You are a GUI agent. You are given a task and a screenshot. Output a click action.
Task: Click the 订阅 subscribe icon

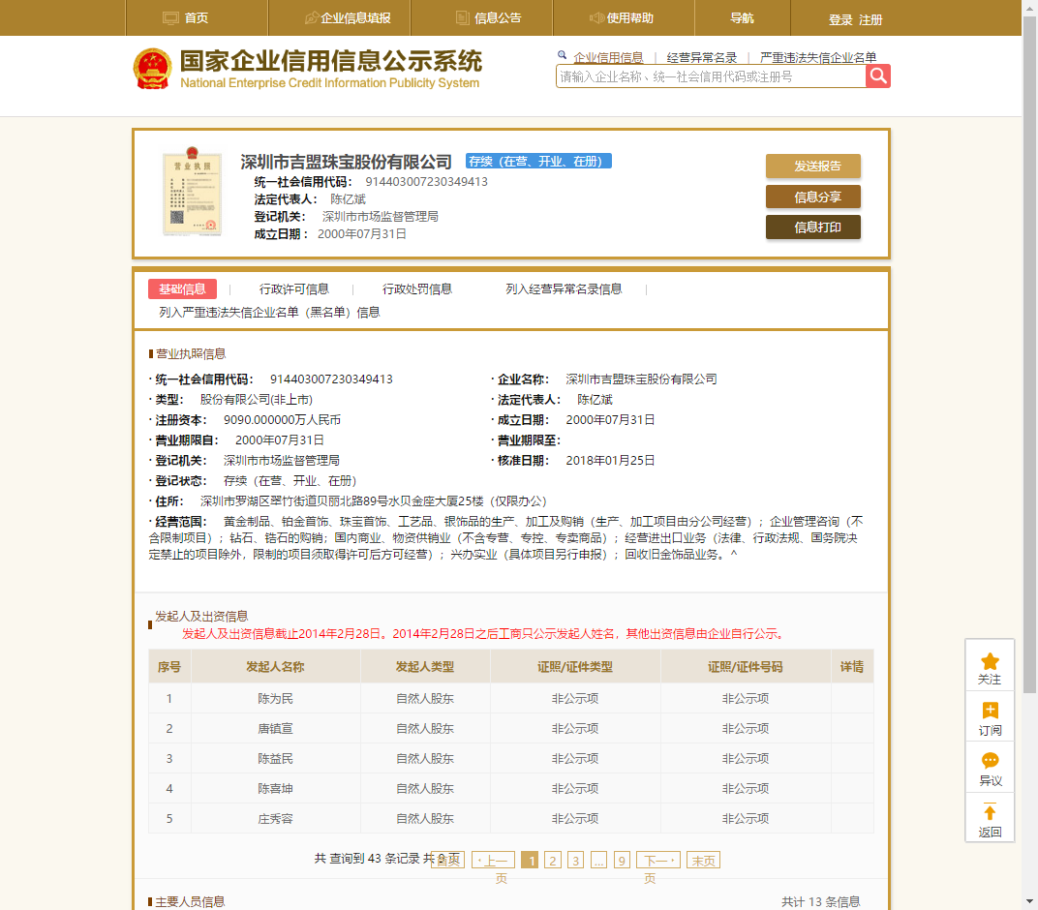point(990,712)
